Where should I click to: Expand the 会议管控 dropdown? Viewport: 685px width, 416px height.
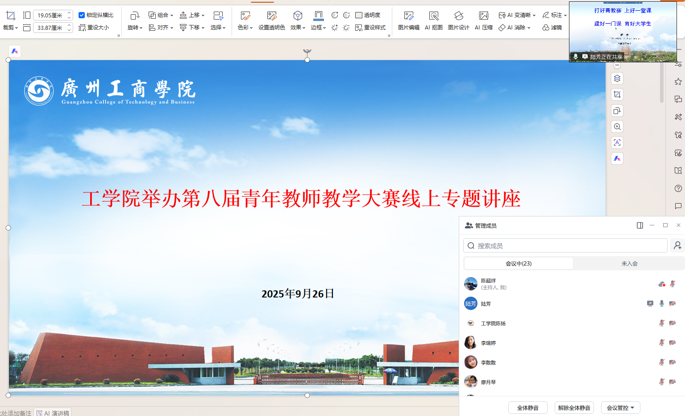pyautogui.click(x=620, y=408)
